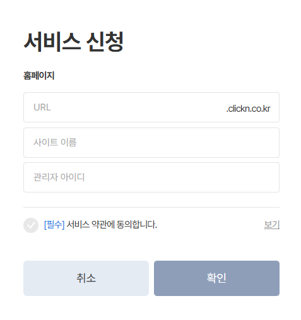
Task: Click the 사이트 이름 placeholder text
Action: pos(55,143)
